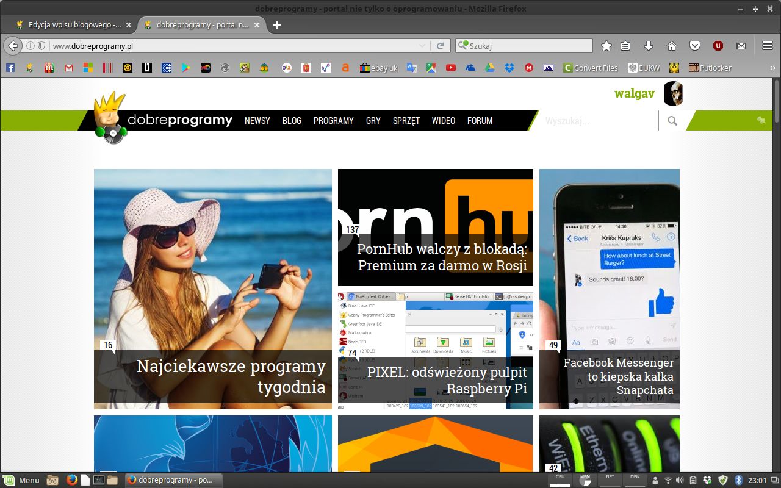Open the Linux Mint Menu button
The height and width of the screenshot is (488, 781).
[22, 480]
